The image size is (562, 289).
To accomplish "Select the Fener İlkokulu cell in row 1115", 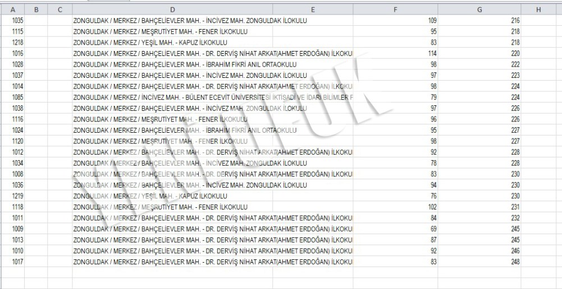I will point(161,32).
